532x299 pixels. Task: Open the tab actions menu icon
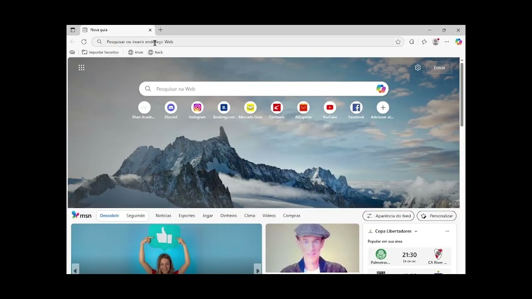point(73,30)
